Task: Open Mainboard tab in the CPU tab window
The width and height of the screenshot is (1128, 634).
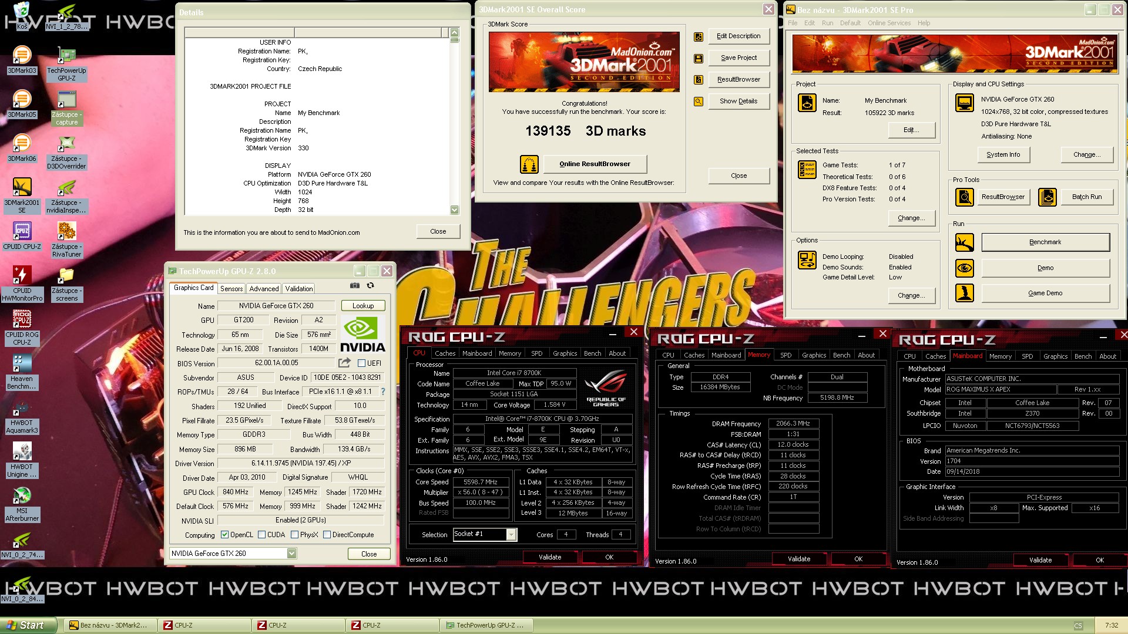Action: (x=477, y=353)
